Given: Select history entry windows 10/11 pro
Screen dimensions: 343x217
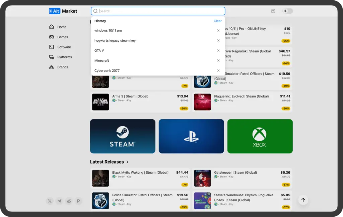Looking at the screenshot, I should pyautogui.click(x=108, y=30).
